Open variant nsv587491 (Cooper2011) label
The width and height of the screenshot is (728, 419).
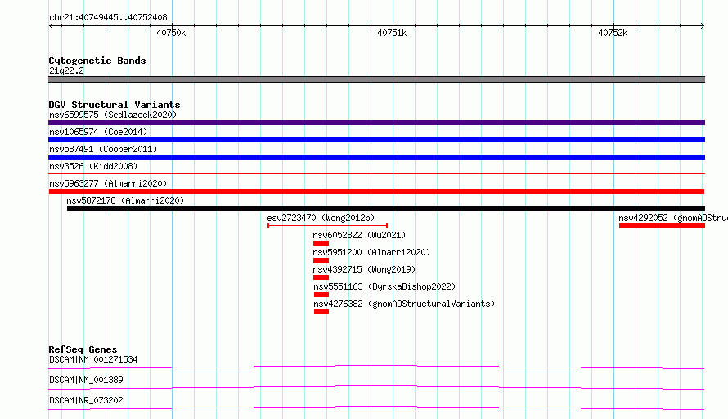(103, 149)
